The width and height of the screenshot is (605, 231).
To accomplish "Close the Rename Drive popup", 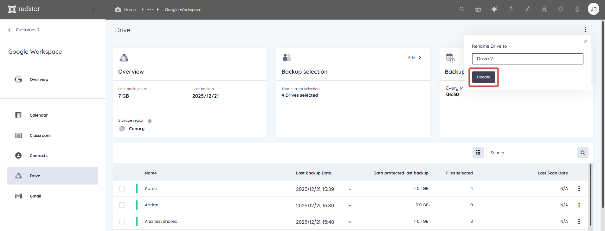I will point(585,41).
